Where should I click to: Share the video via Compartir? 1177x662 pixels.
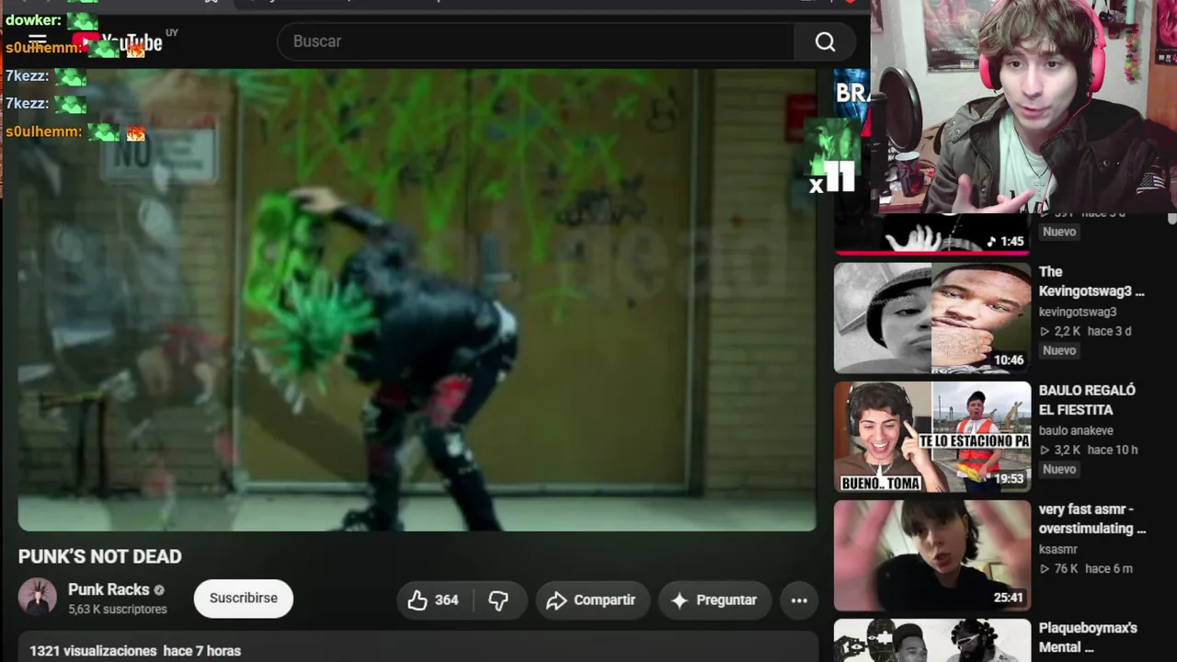pyautogui.click(x=591, y=600)
